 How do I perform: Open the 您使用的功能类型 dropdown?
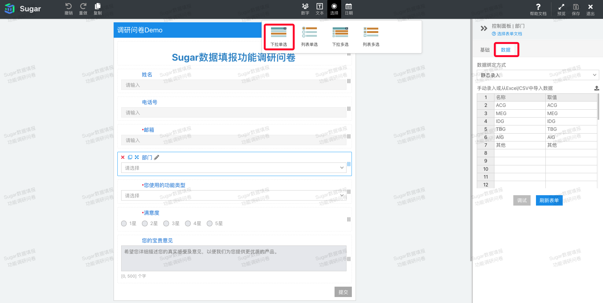pos(234,196)
